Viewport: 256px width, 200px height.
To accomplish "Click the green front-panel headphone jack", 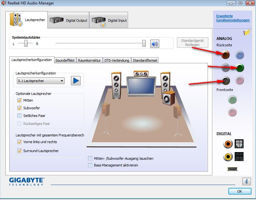I will [x=232, y=100].
